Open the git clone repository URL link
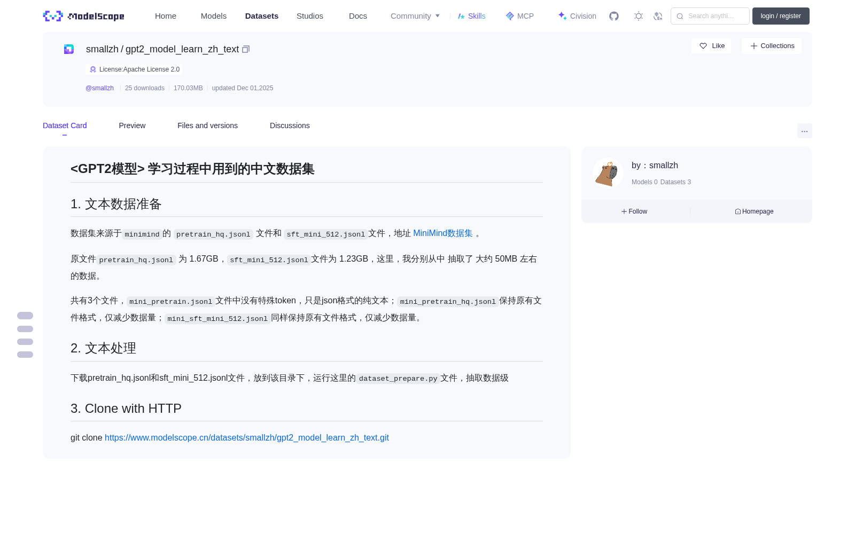This screenshot has width=855, height=534. click(x=247, y=438)
